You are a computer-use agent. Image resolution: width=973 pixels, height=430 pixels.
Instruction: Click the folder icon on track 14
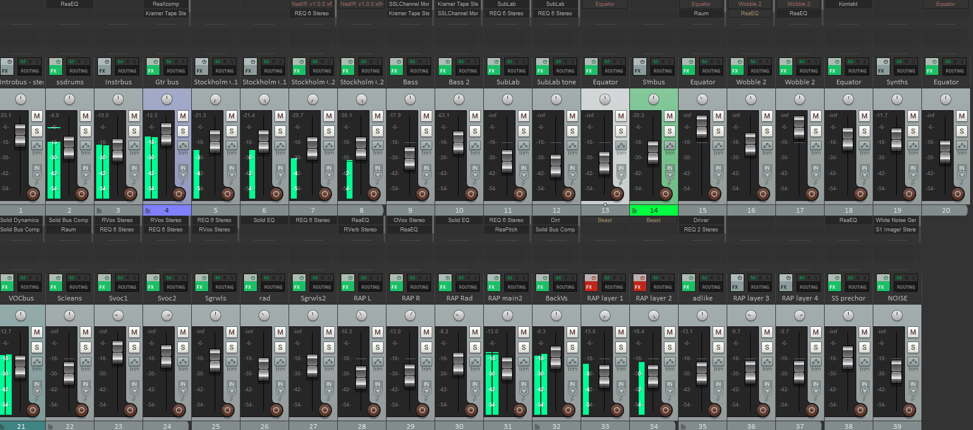(x=635, y=210)
